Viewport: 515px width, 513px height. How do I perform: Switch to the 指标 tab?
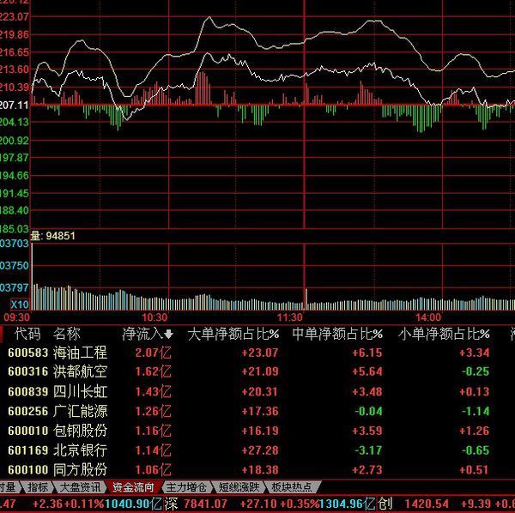click(x=37, y=487)
